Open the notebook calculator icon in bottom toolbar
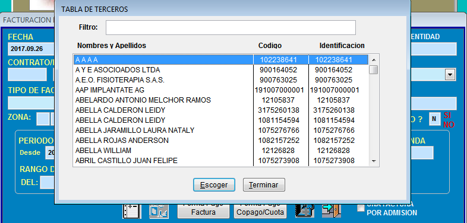The height and width of the screenshot is (223, 467). point(131,211)
